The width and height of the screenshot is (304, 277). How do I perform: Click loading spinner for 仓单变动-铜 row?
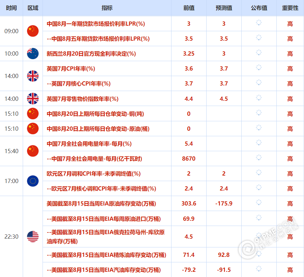(259, 112)
